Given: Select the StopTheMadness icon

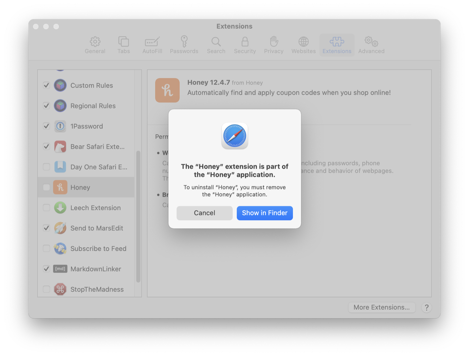Looking at the screenshot, I should (60, 289).
